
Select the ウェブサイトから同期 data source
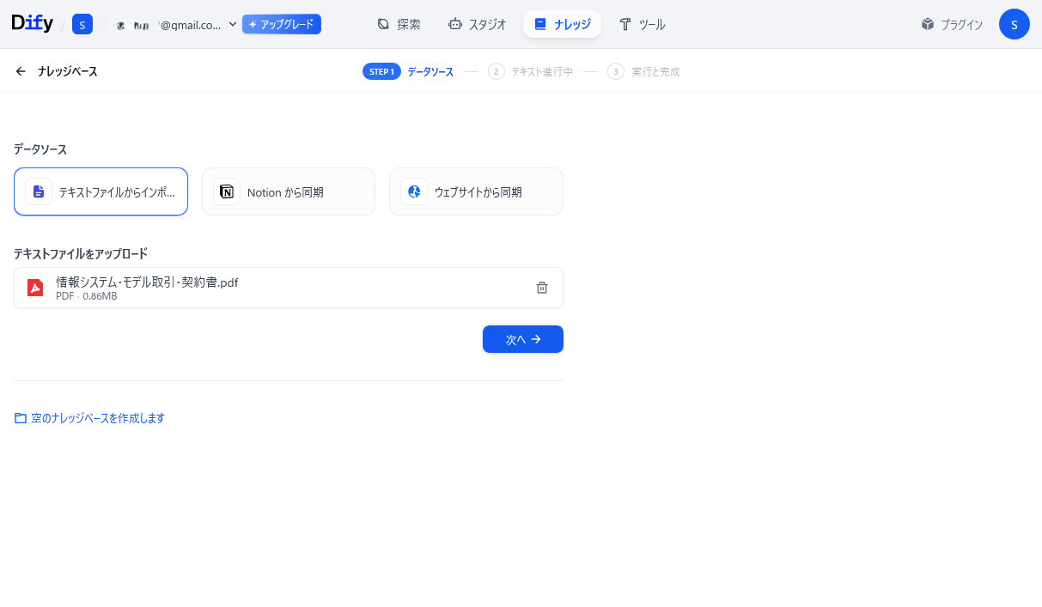click(476, 191)
